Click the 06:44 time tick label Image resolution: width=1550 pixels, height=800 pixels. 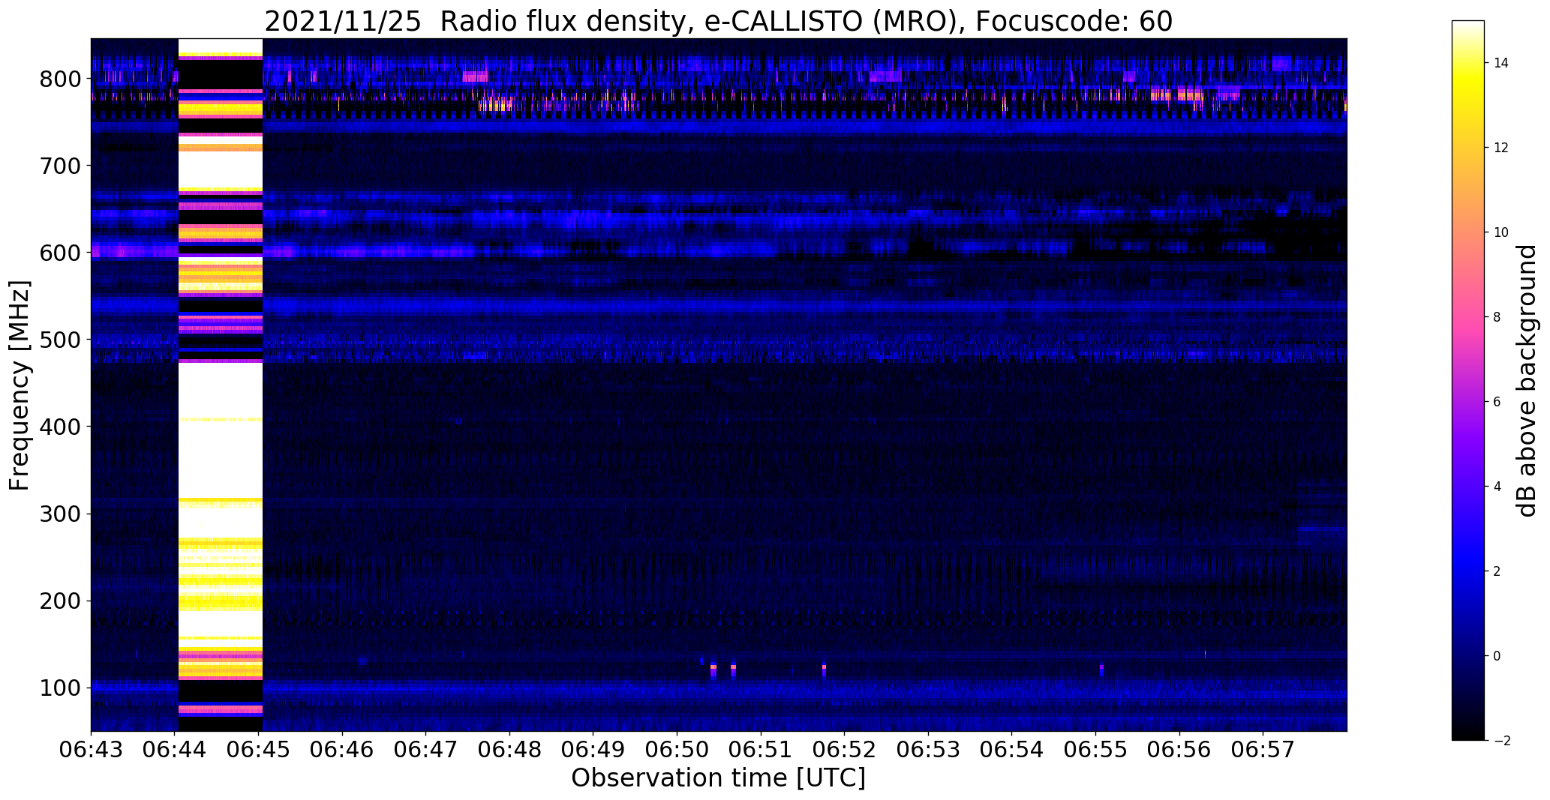(x=175, y=750)
